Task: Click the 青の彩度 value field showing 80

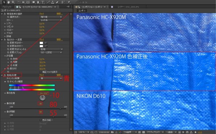Action: 41,103
